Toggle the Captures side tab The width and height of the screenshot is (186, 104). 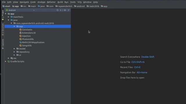(x=3, y=44)
